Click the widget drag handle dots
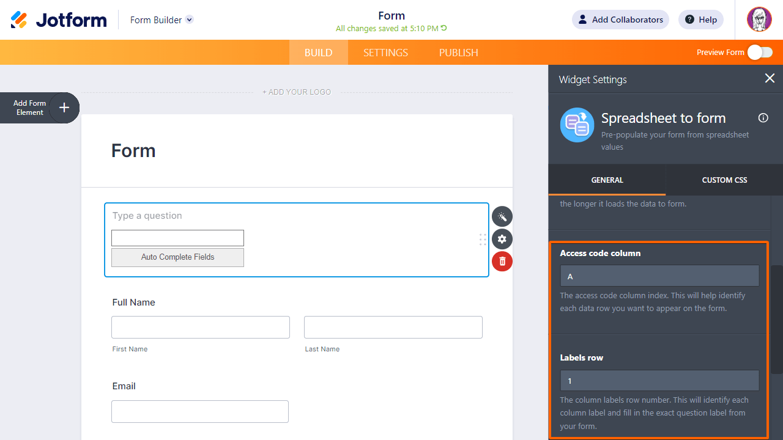 483,240
